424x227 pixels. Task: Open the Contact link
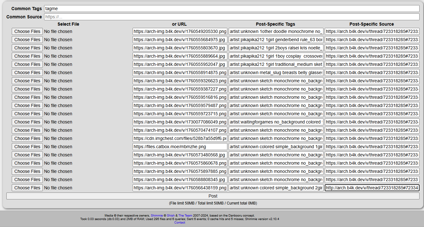click(179, 223)
